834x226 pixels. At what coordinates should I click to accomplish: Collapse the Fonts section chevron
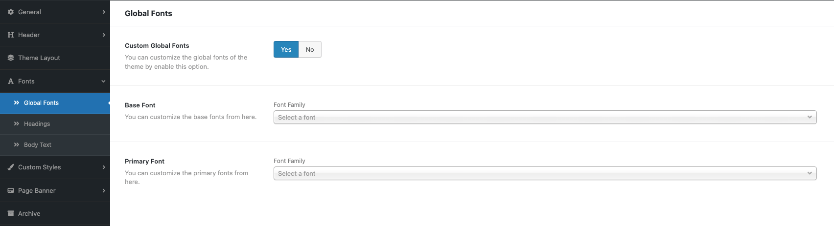[103, 82]
